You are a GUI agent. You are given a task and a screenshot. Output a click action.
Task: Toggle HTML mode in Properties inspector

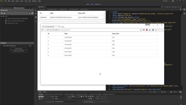coord(41,97)
